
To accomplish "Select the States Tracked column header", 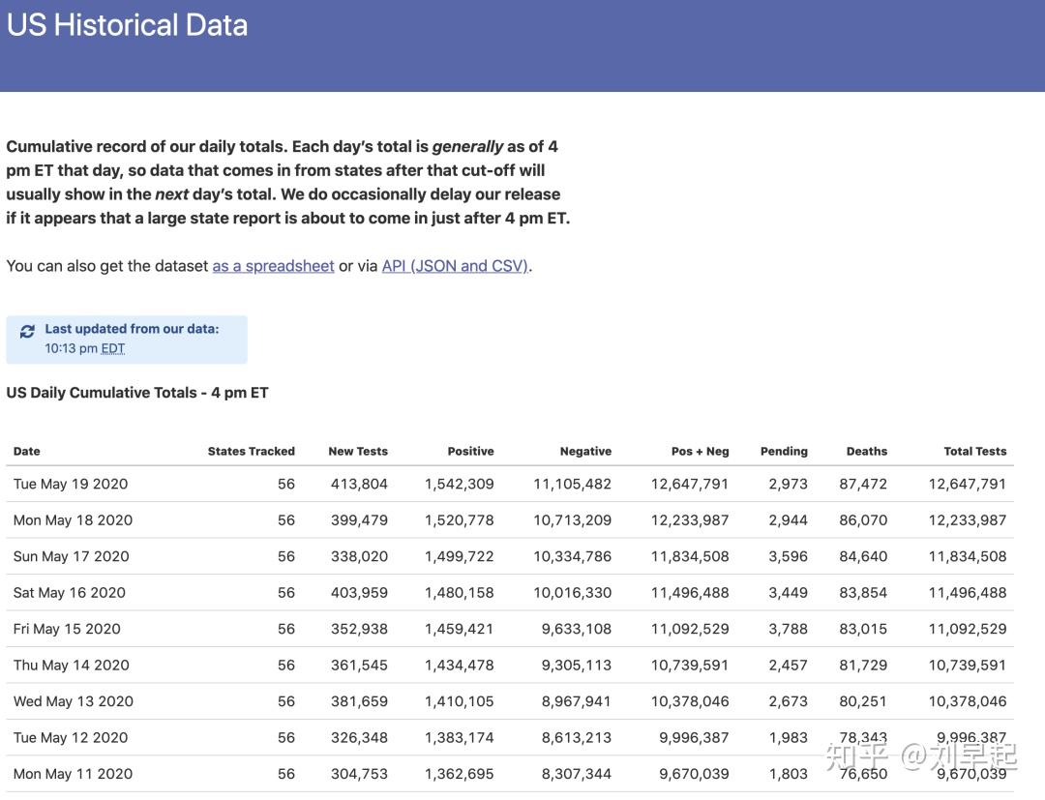I will tap(251, 451).
